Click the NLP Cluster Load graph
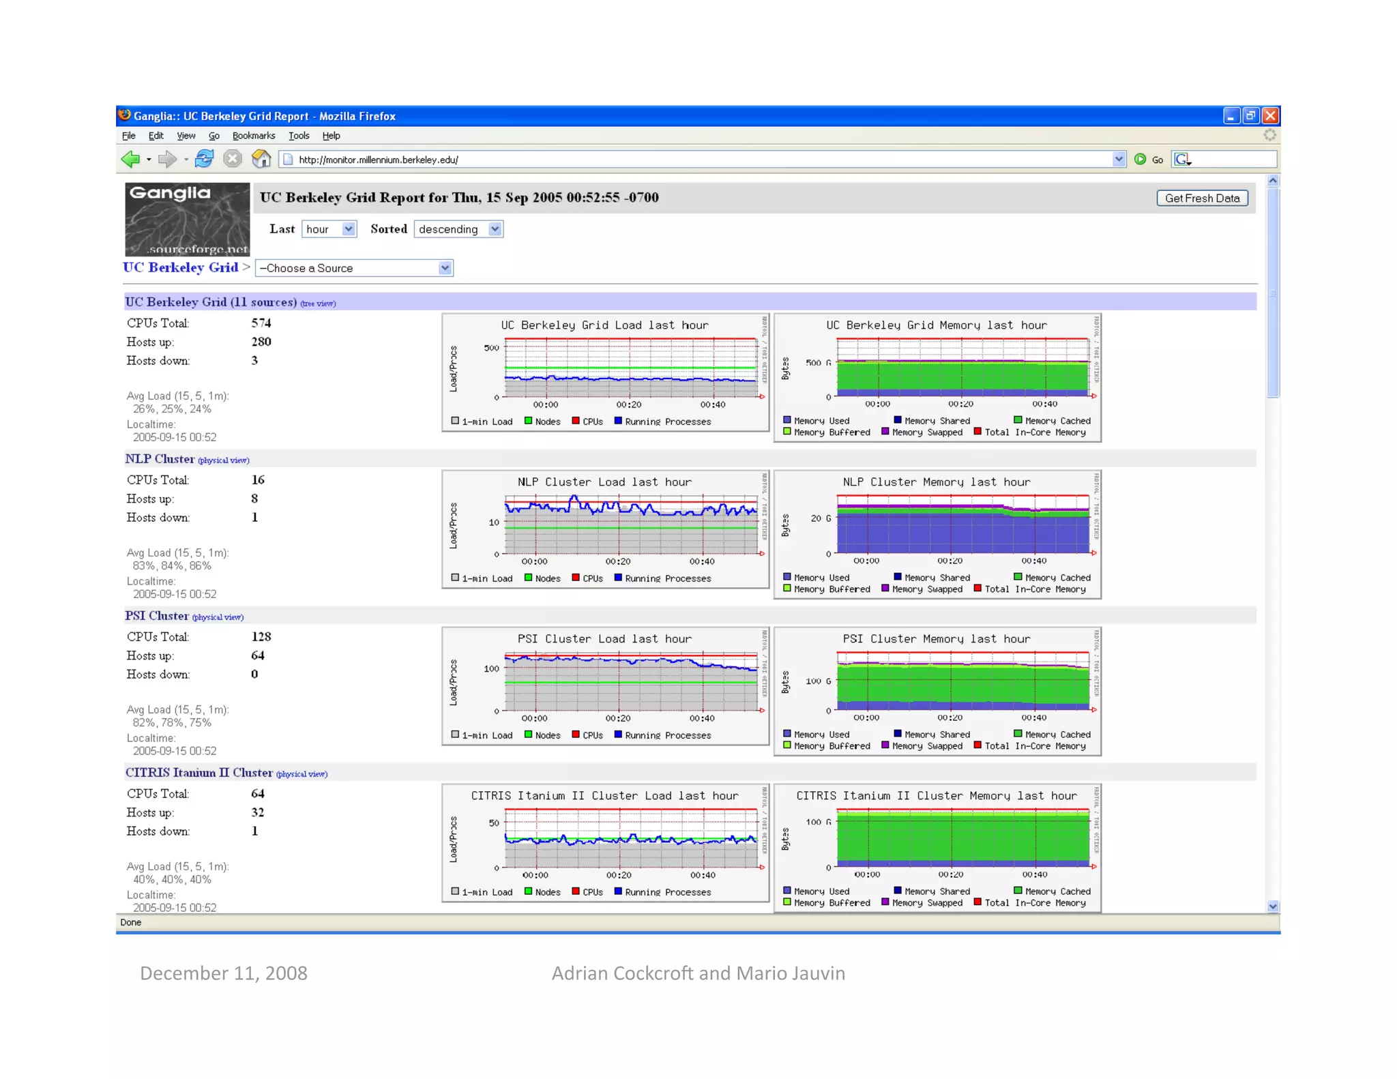The width and height of the screenshot is (1397, 1079). pos(606,529)
